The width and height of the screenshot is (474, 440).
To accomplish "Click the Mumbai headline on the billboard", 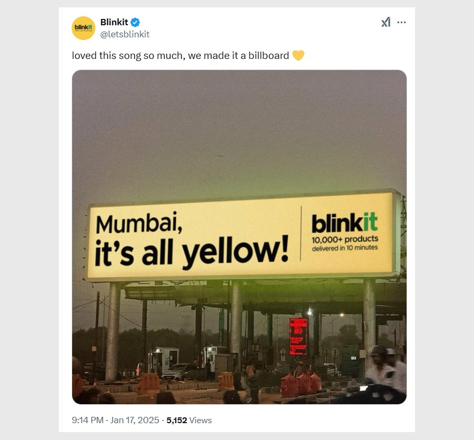I will [139, 223].
